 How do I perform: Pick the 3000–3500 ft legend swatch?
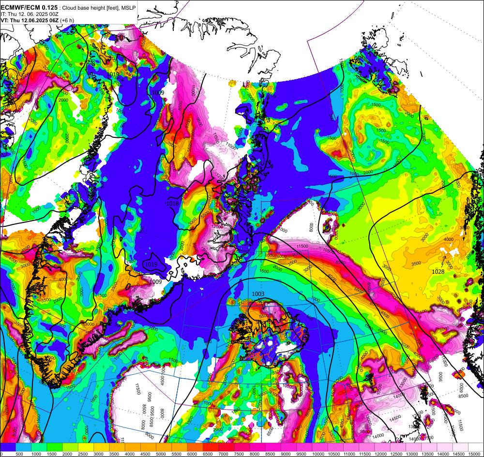[102, 447]
